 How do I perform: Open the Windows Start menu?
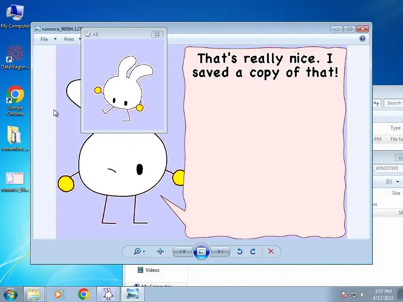pyautogui.click(x=11, y=294)
